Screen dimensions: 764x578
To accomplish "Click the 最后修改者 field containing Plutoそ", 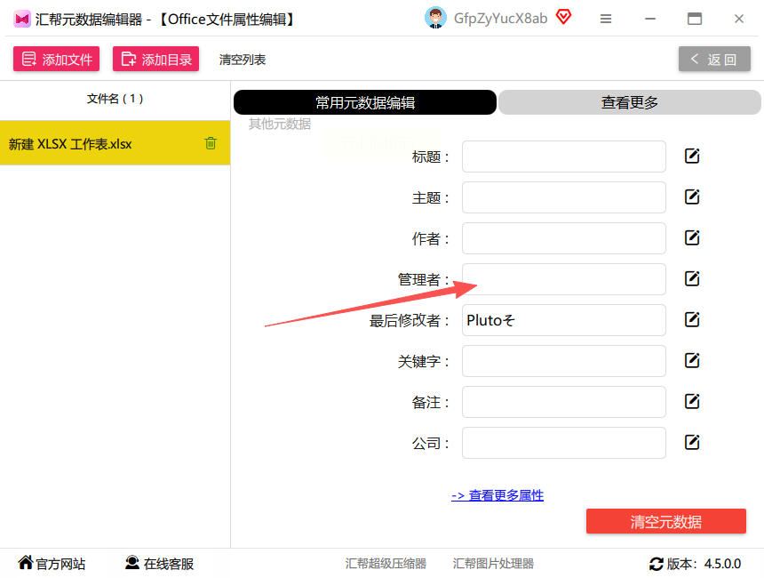I will click(564, 320).
